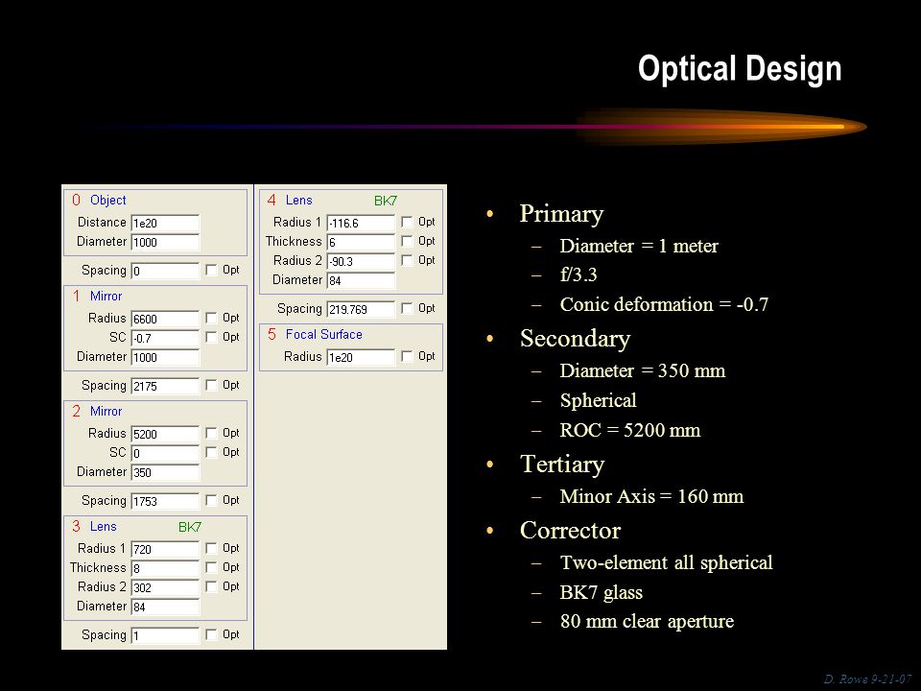The image size is (921, 691).
Task: Click Lens 3 Radius 2 field 302
Action: (x=165, y=587)
